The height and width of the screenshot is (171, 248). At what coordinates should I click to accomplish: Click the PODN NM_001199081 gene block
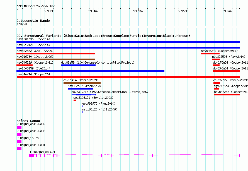[x=19, y=148]
